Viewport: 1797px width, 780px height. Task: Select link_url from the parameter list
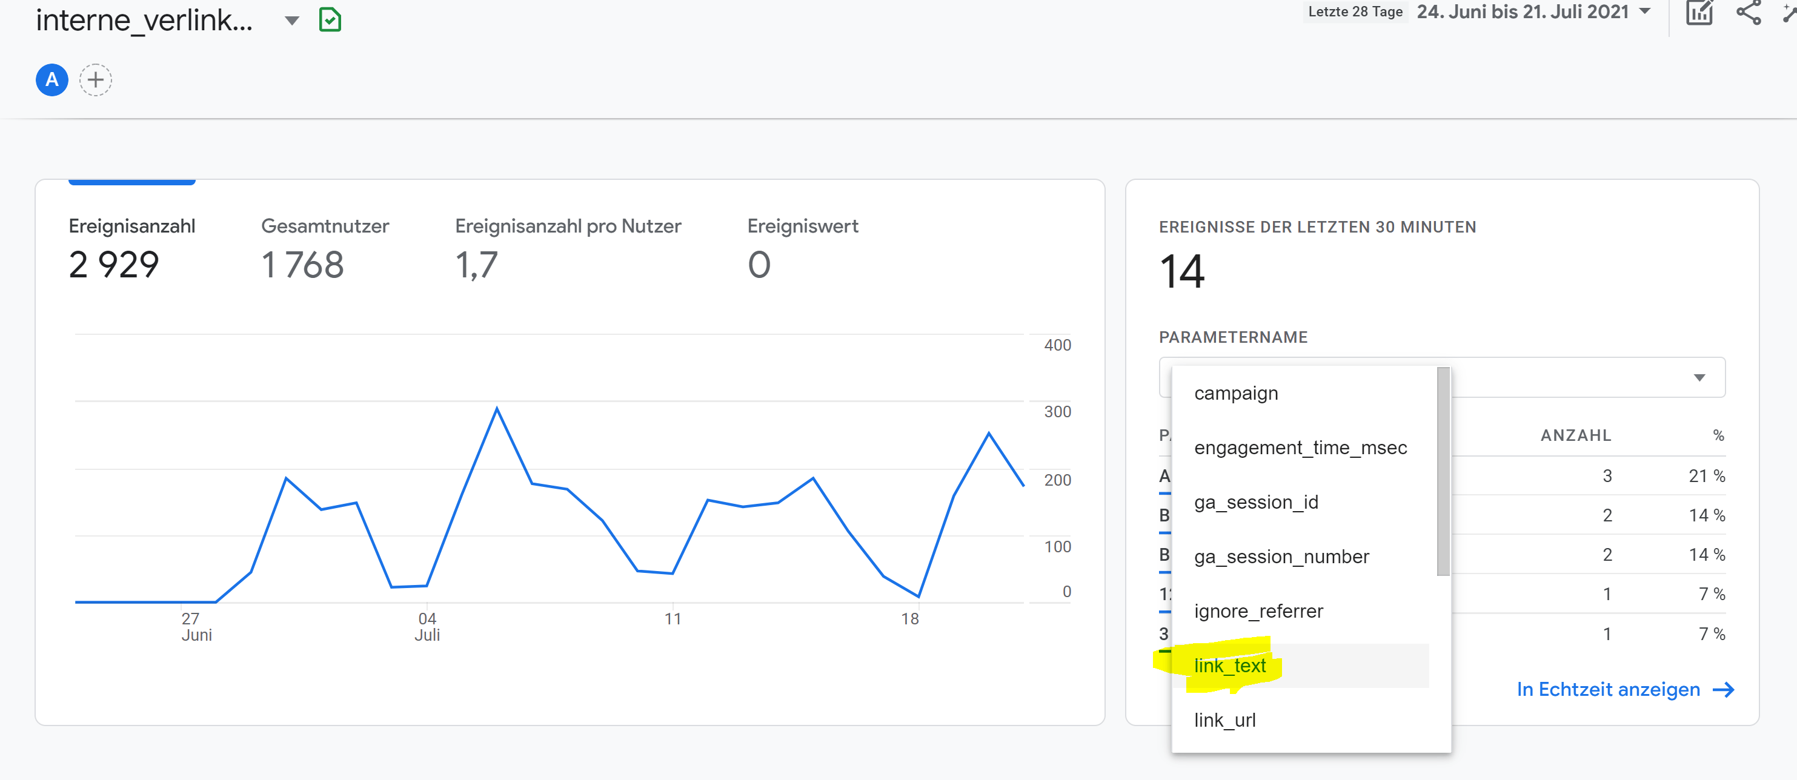click(1225, 720)
